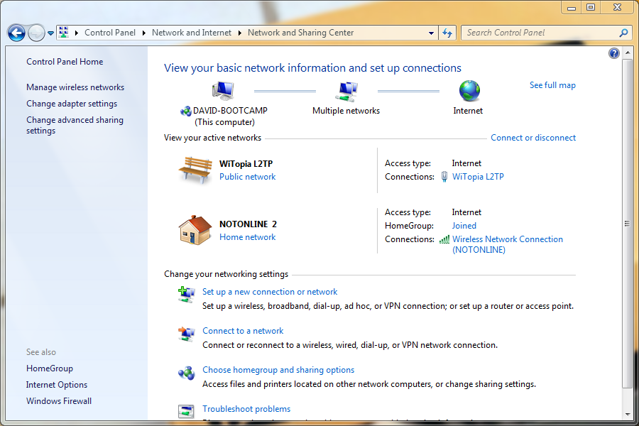This screenshot has height=426, width=639.
Task: Select Control Panel in the breadcrumb path
Action: [x=108, y=33]
